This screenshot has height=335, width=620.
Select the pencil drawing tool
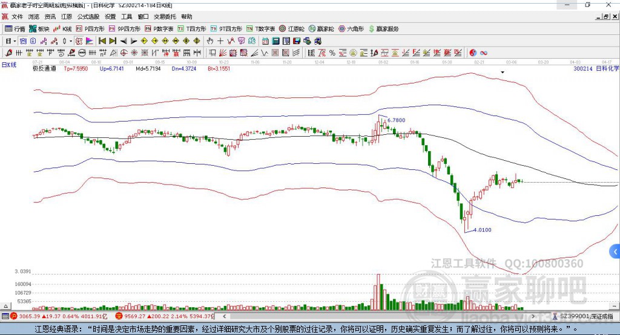8,53
